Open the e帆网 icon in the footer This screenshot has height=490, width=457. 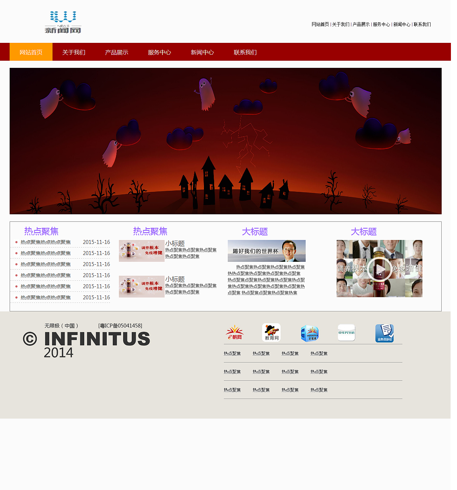point(234,332)
